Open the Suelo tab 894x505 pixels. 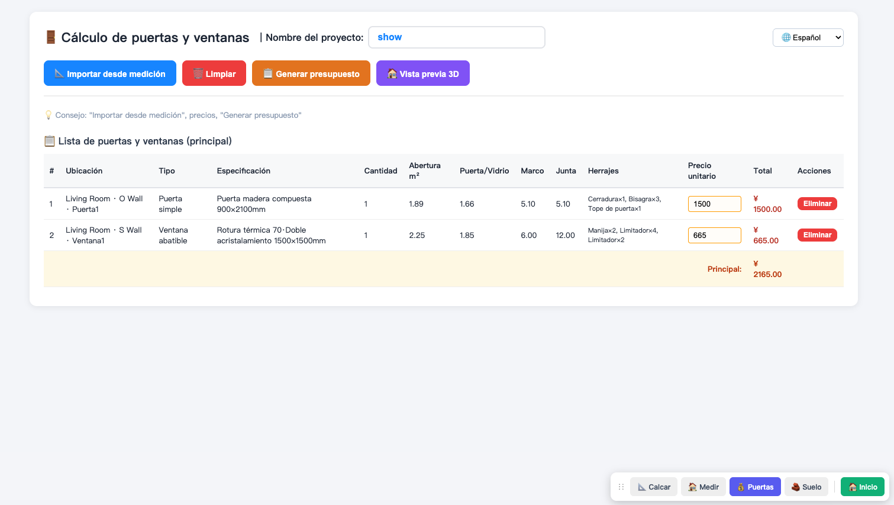tap(806, 487)
